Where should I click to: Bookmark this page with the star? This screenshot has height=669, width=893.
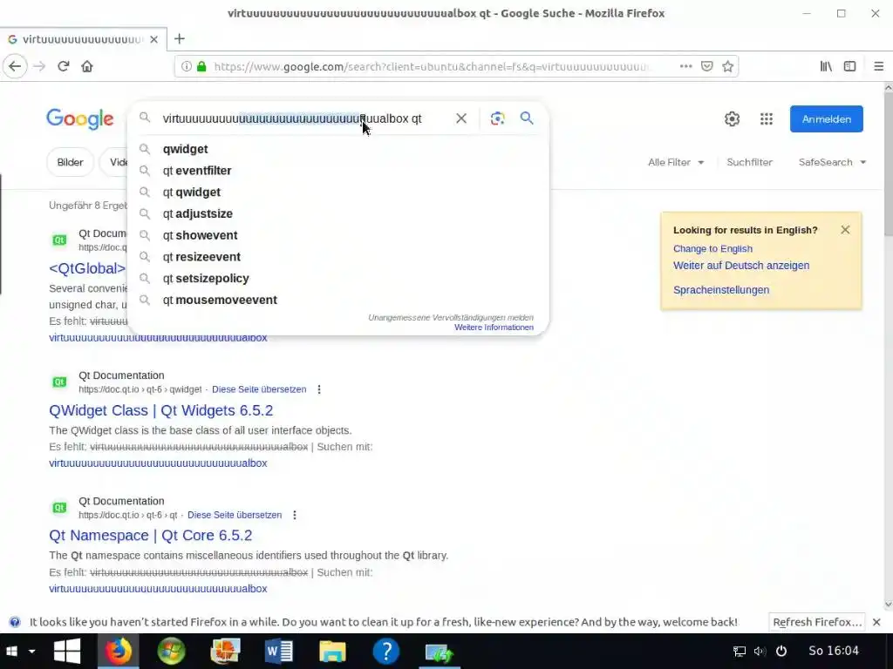pos(727,66)
